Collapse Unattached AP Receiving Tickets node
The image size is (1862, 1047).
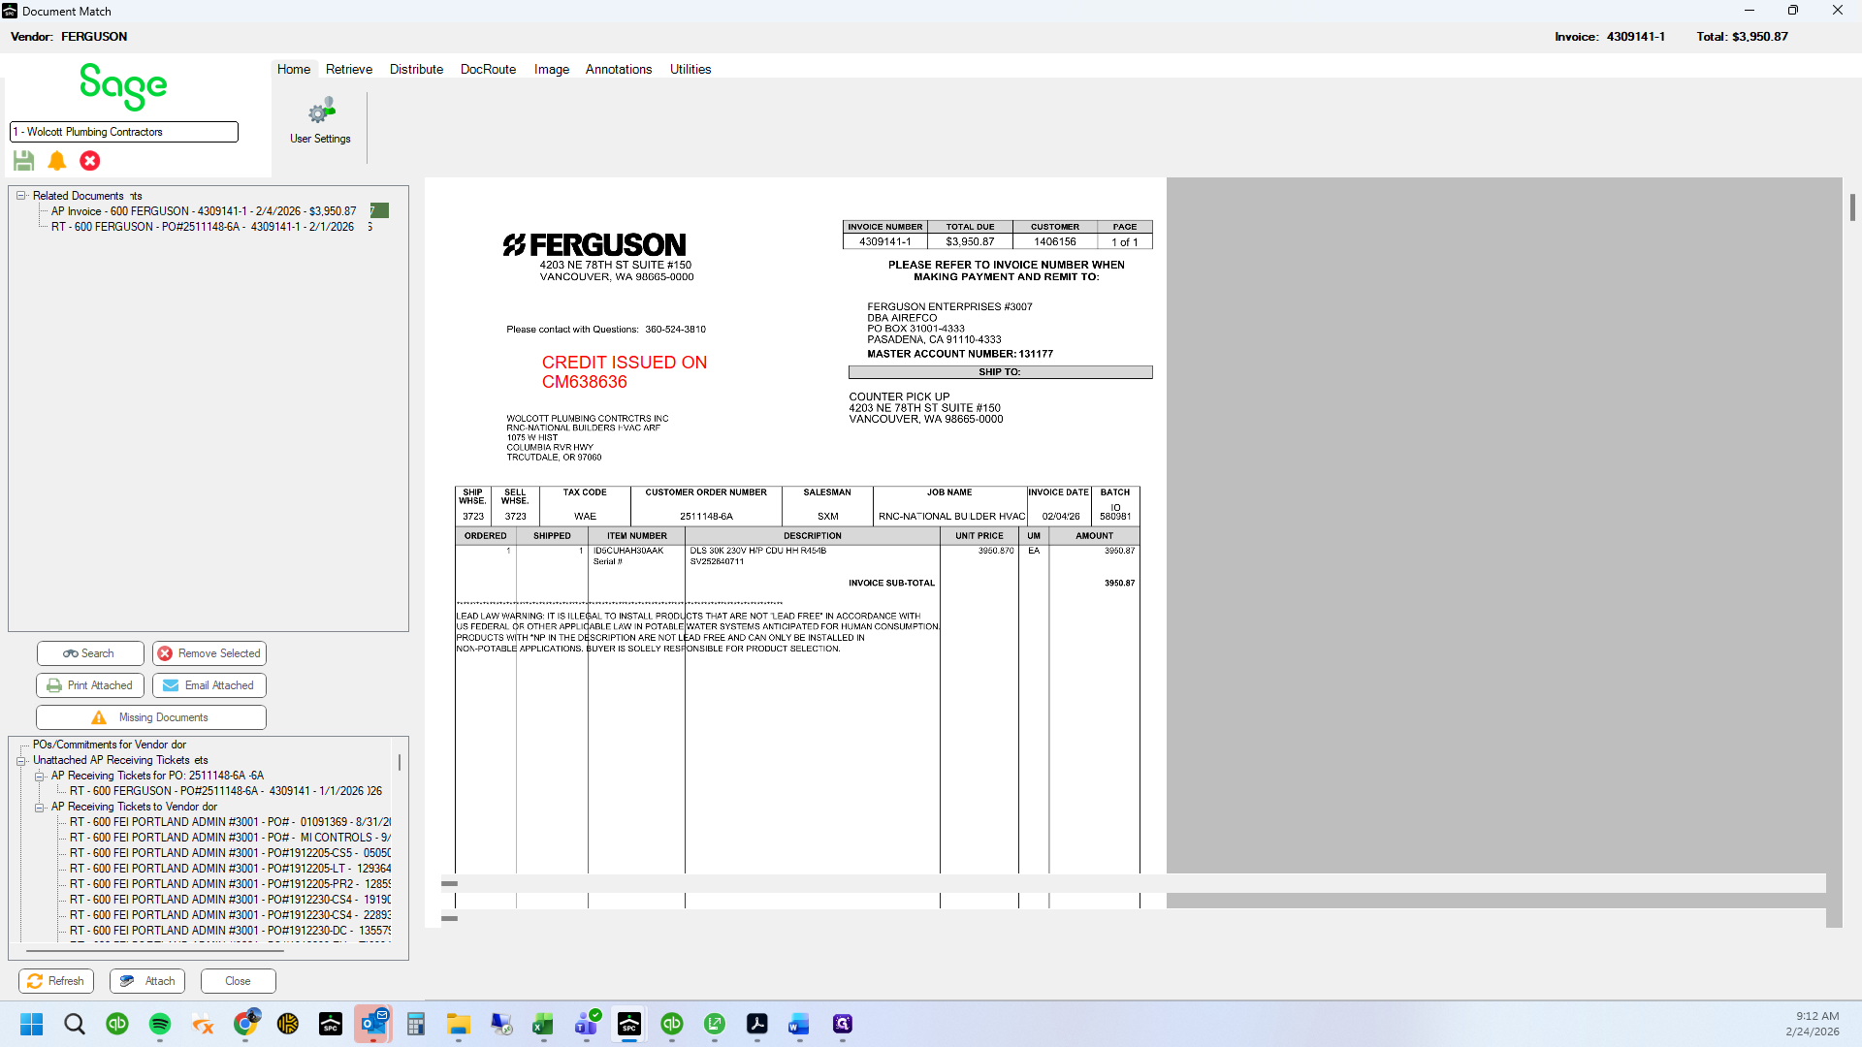pos(21,761)
